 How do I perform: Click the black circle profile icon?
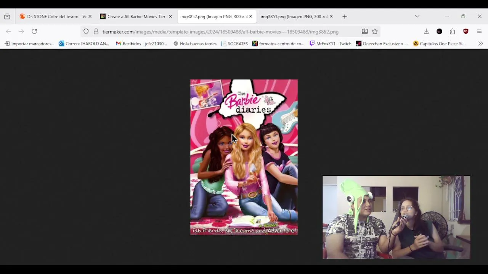pyautogui.click(x=439, y=32)
